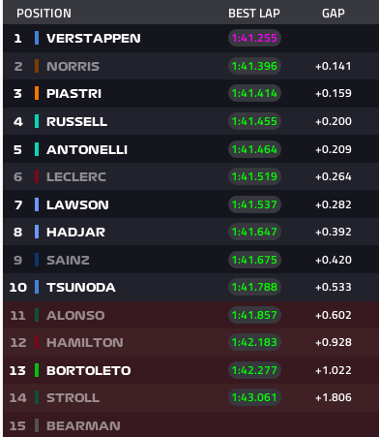379x437 pixels.
Task: Click Russell's teal team color bar
Action: (x=37, y=121)
